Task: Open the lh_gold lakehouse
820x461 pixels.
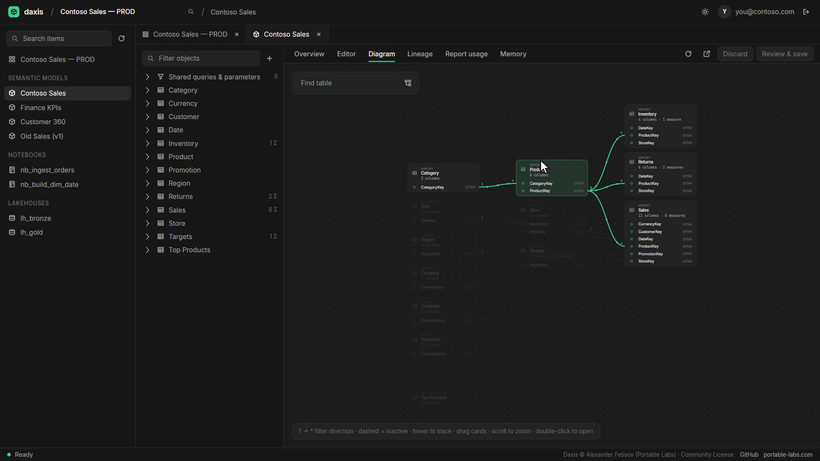Action: tap(67, 233)
